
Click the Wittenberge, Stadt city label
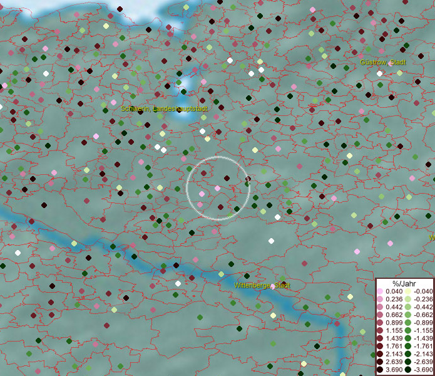tap(262, 286)
